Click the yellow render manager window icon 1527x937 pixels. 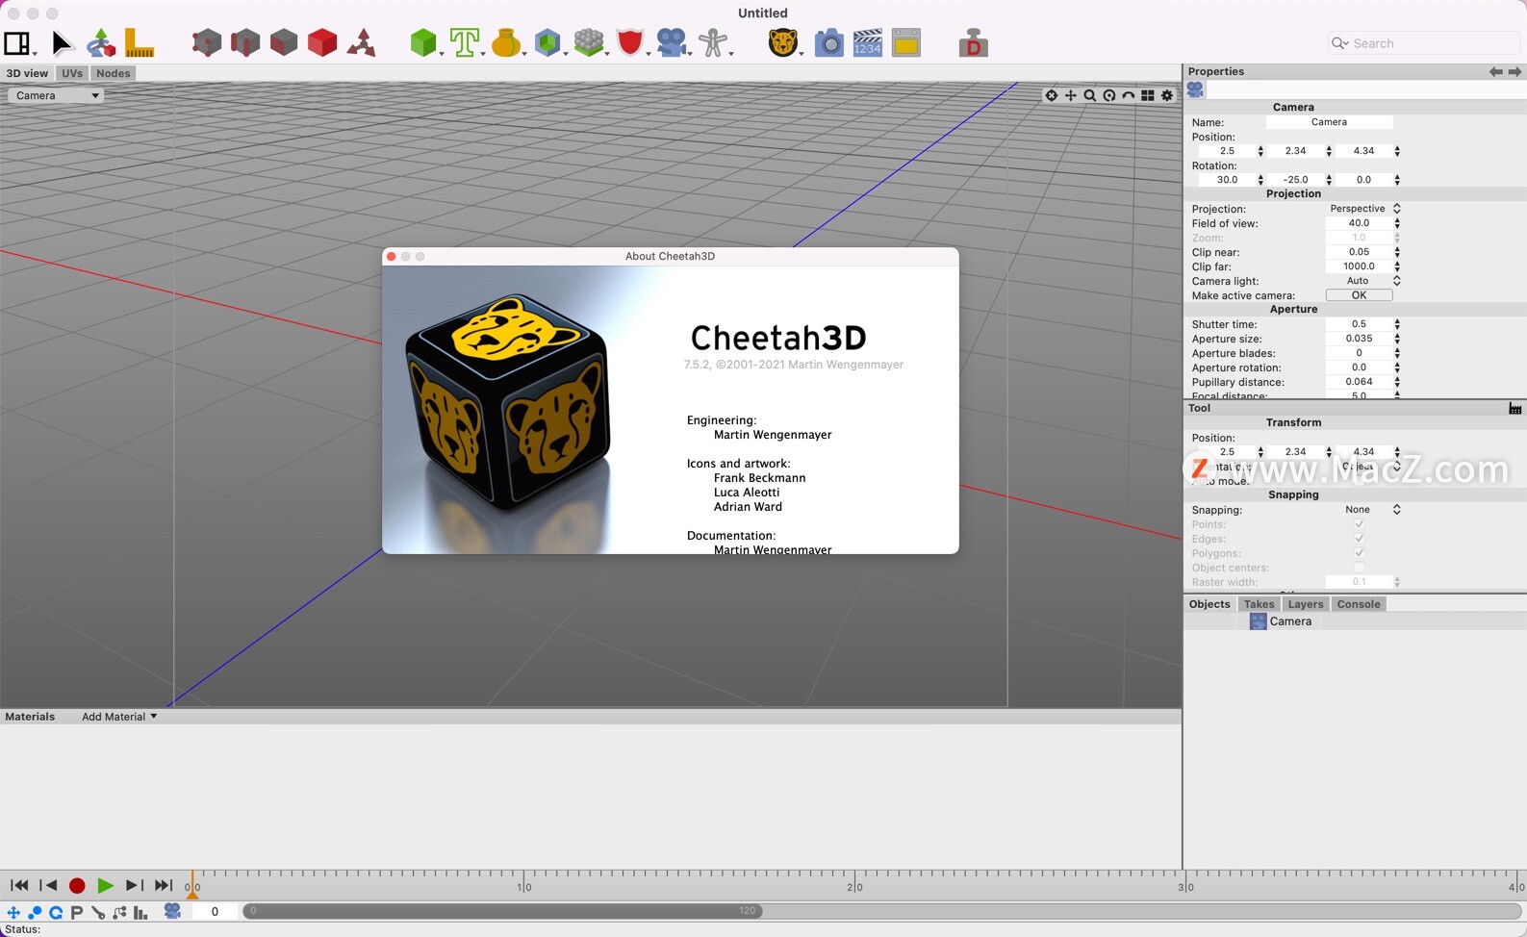[906, 43]
